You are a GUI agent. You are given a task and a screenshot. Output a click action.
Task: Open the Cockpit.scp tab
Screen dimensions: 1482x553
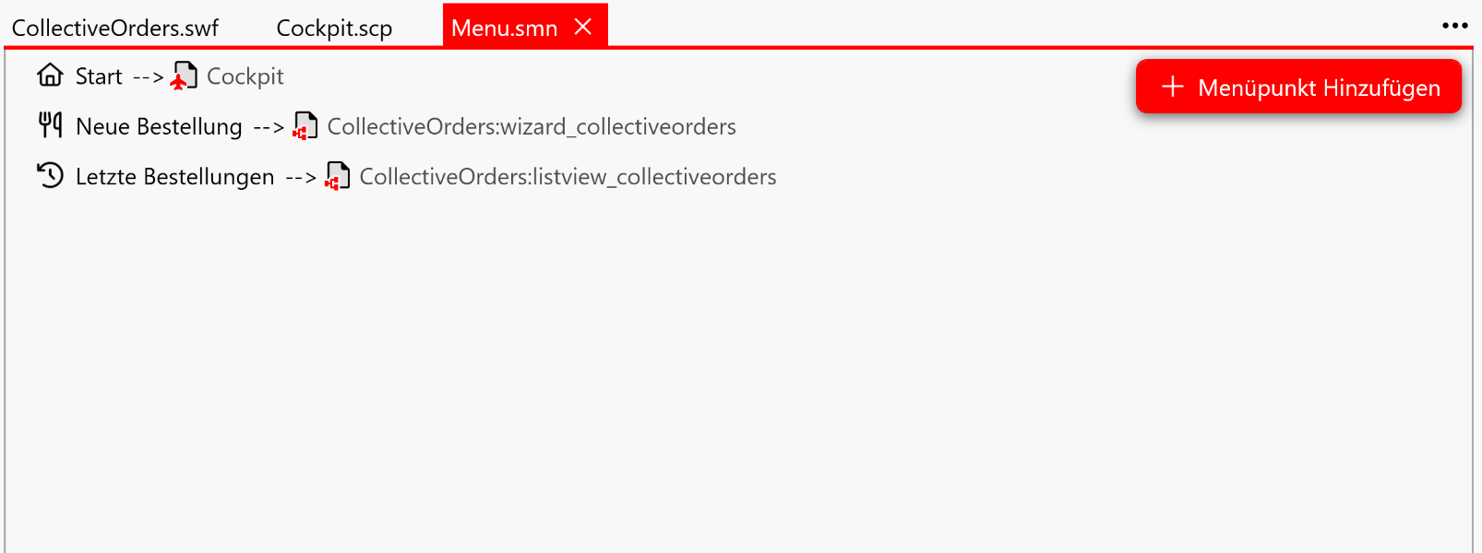pyautogui.click(x=334, y=28)
